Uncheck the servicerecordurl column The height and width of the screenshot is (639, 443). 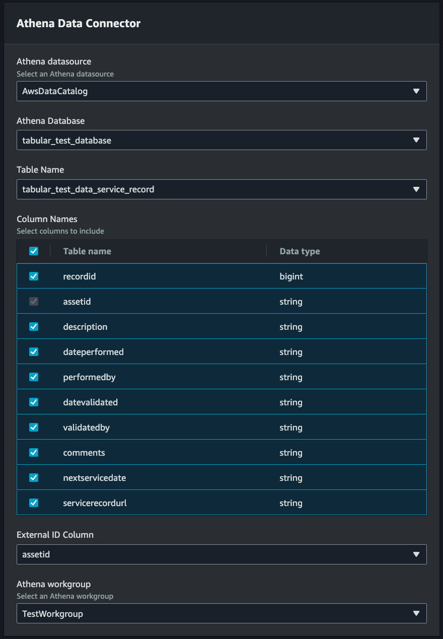pyautogui.click(x=33, y=503)
